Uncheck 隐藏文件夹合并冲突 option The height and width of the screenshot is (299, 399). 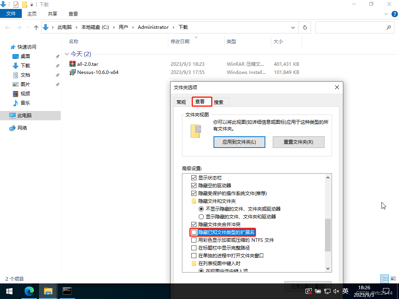point(194,225)
